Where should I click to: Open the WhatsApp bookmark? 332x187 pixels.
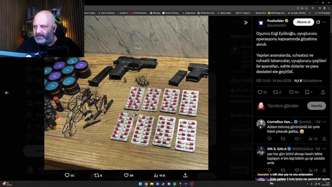[155, 13]
